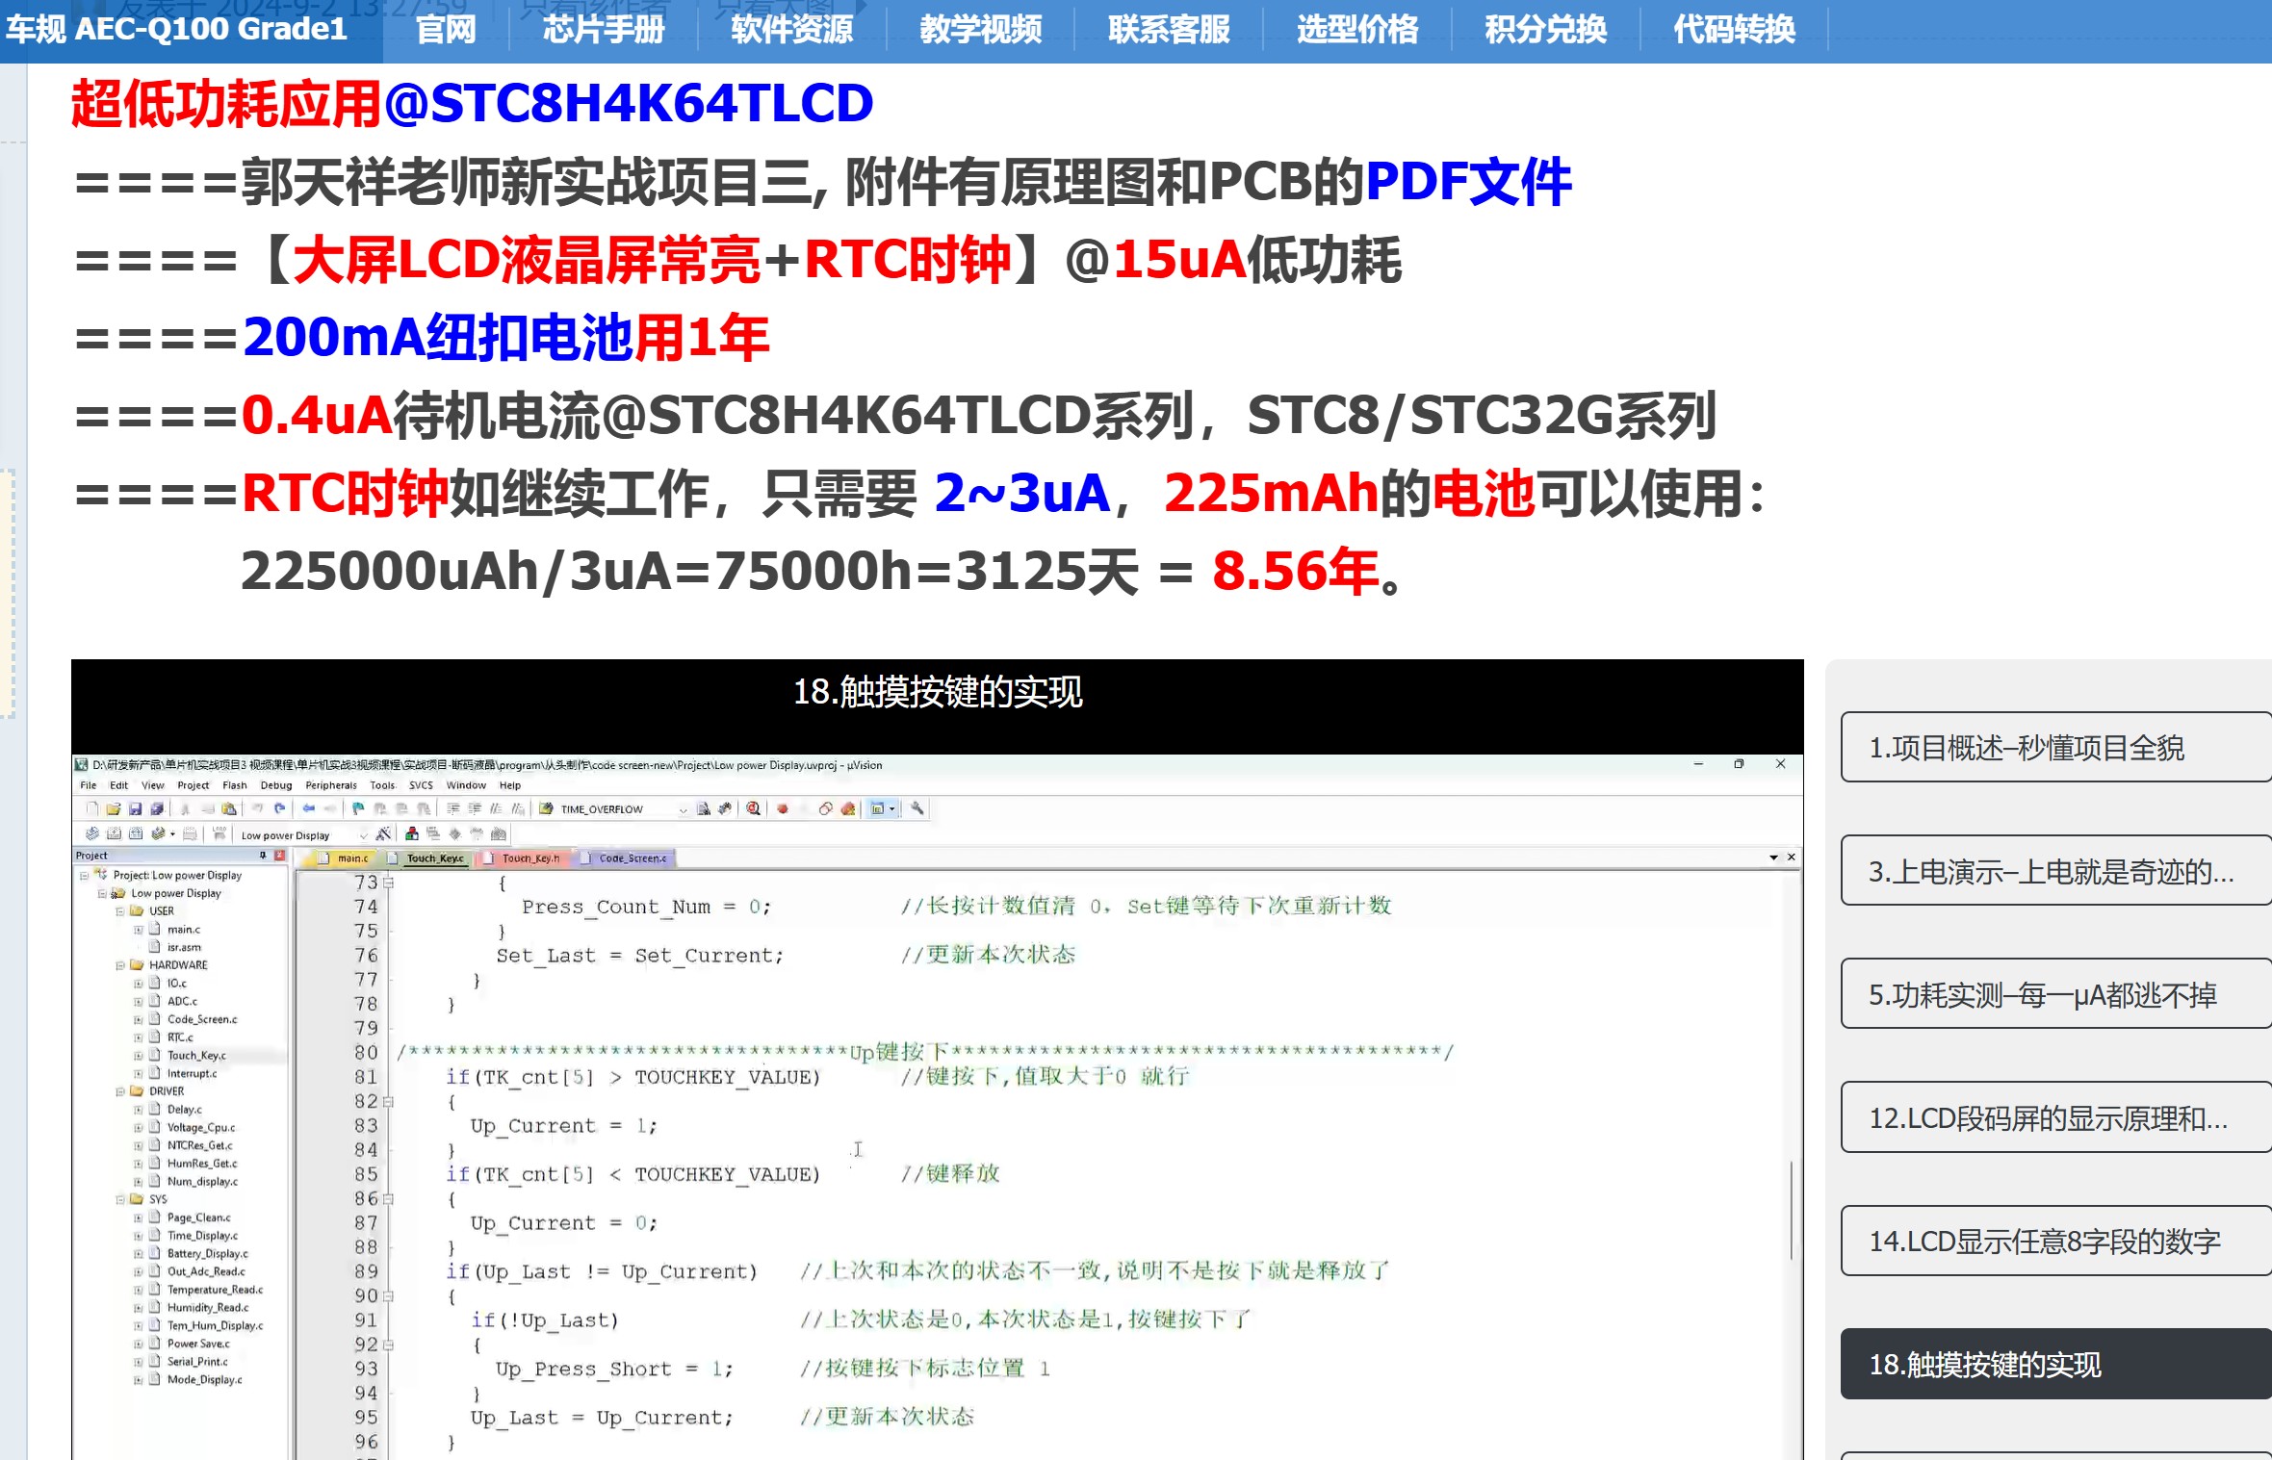Image resolution: width=2272 pixels, height=1460 pixels.
Task: Collapse code fold at line 90
Action: click(388, 1295)
